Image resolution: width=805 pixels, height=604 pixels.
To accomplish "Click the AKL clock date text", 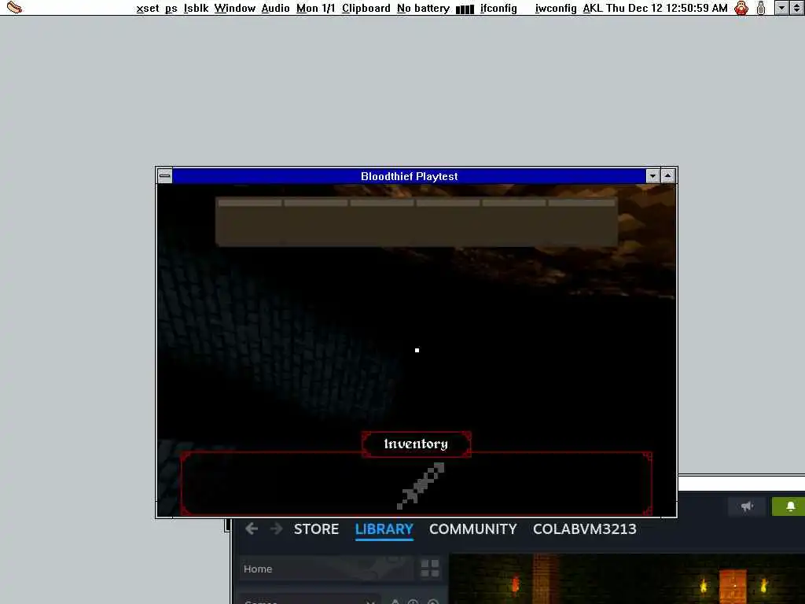I will [655, 8].
